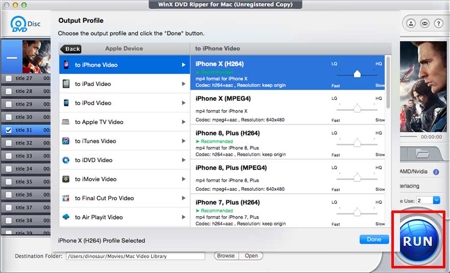Expand to iMovie Video arrow
Screen dimensions: 450x273
click(184, 179)
